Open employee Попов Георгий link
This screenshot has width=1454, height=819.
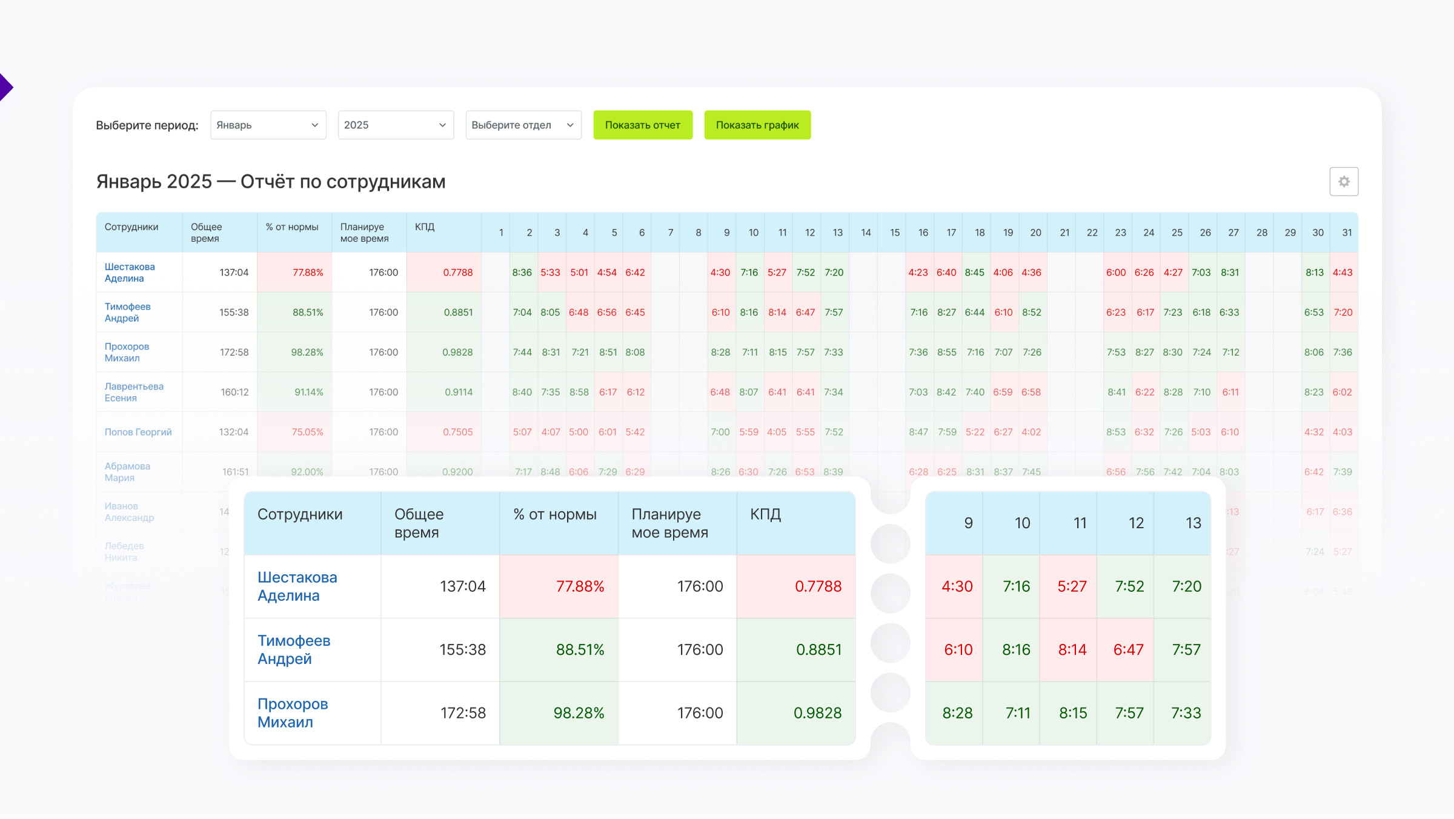point(138,432)
